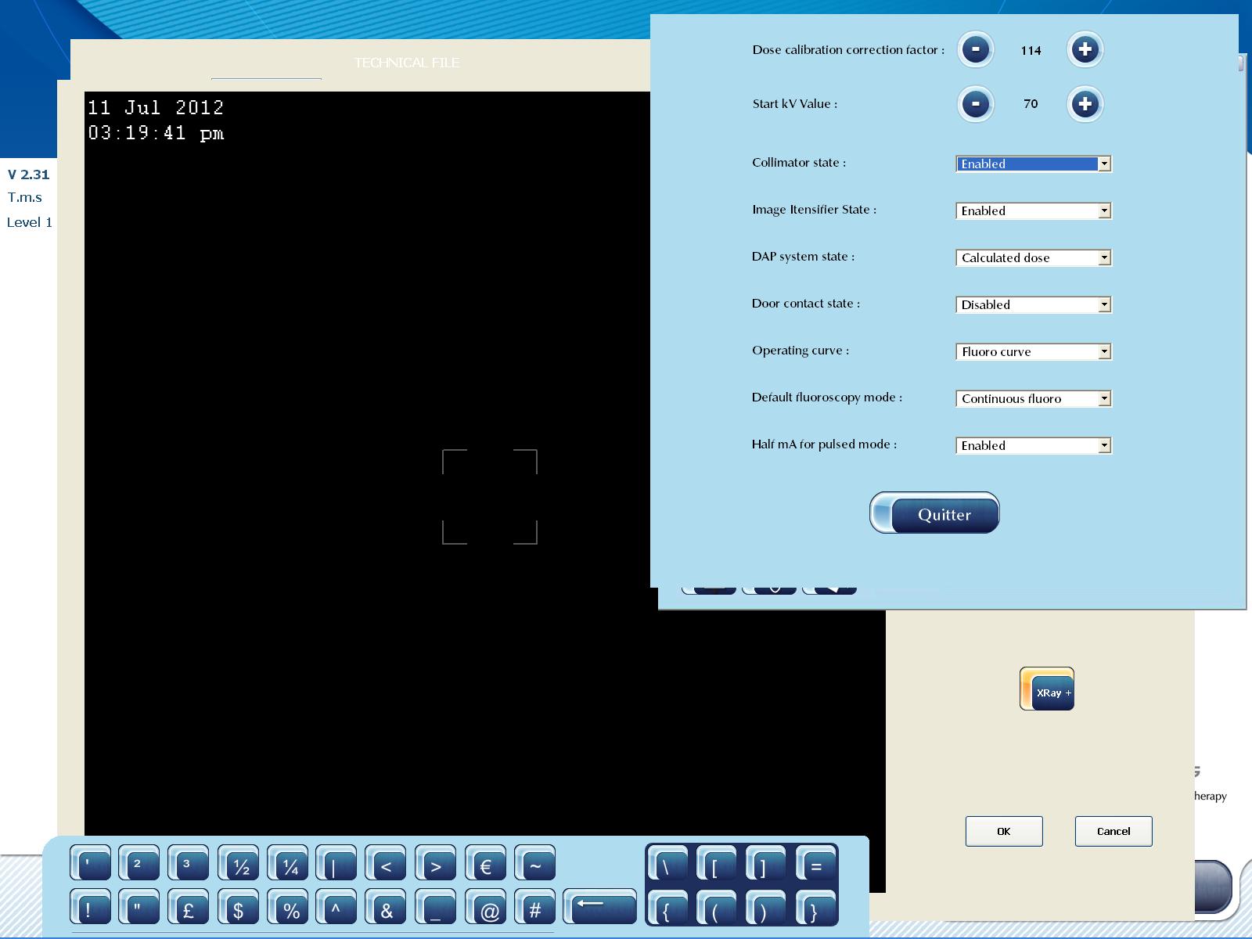The width and height of the screenshot is (1252, 939).
Task: Tap the underscore key
Action: pyautogui.click(x=436, y=908)
